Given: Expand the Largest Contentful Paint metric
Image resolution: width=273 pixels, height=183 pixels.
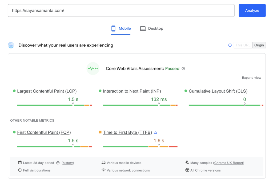Looking at the screenshot, I should point(47,91).
